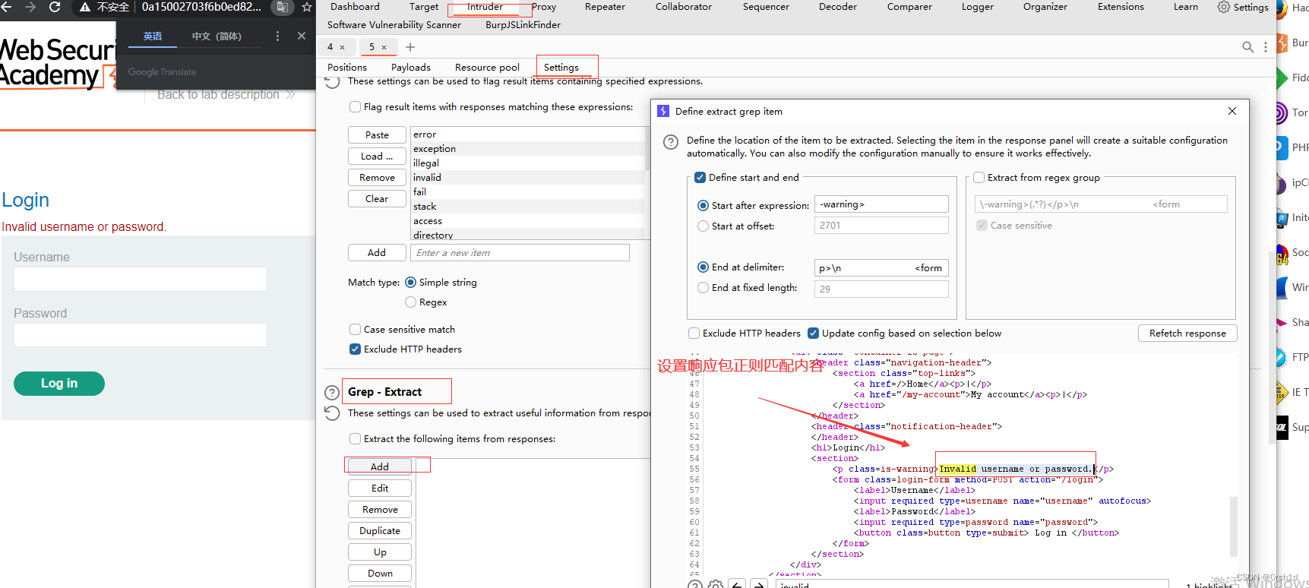Enable Extract the following items from responses
Image resolution: width=1309 pixels, height=588 pixels.
pos(355,439)
